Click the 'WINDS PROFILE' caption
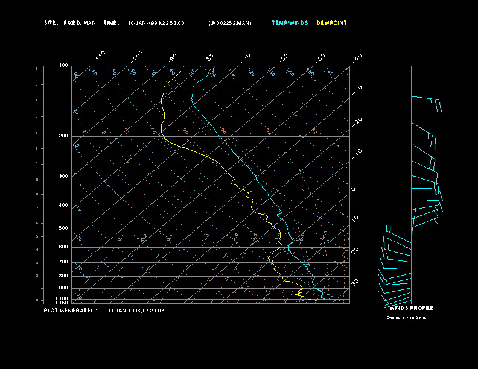Viewport: 478px width, 369px height. coord(411,308)
